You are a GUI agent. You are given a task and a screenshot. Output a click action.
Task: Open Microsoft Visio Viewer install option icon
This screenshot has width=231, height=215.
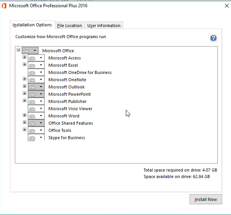click(x=32, y=109)
